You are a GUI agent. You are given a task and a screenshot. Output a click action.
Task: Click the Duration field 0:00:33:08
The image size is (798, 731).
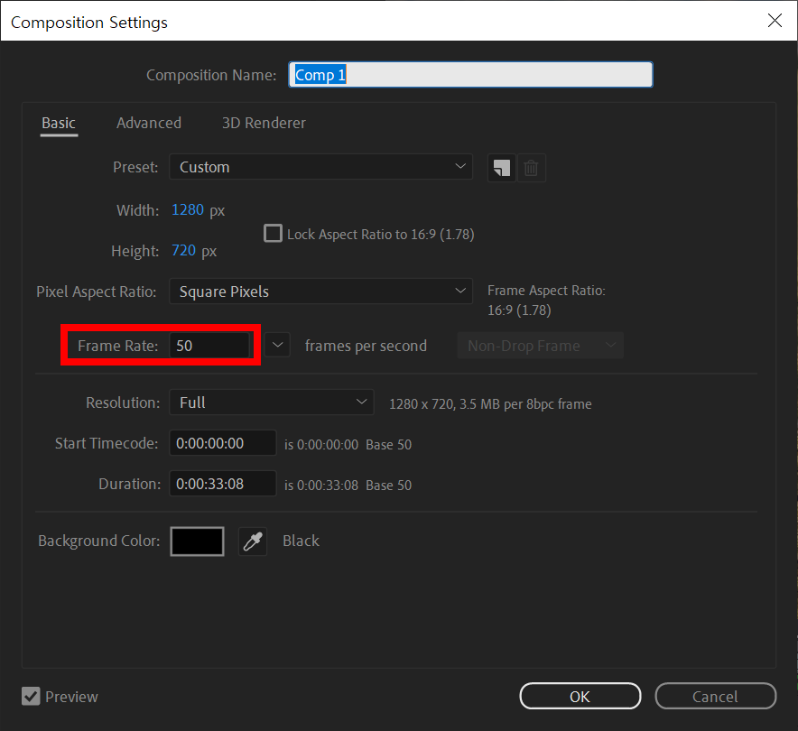[x=223, y=484]
